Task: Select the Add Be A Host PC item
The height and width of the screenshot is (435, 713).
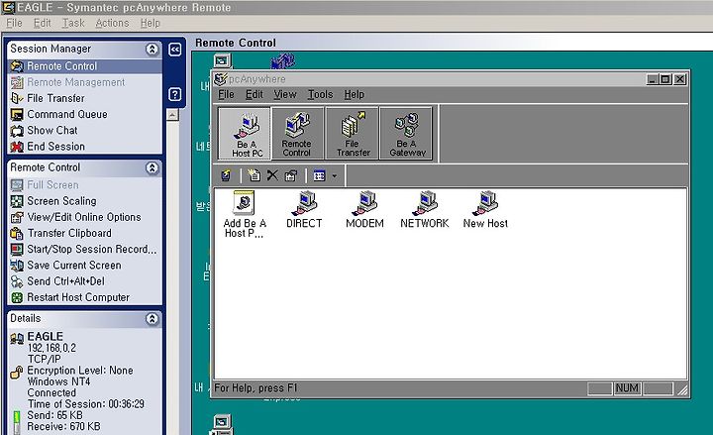Action: [245, 214]
